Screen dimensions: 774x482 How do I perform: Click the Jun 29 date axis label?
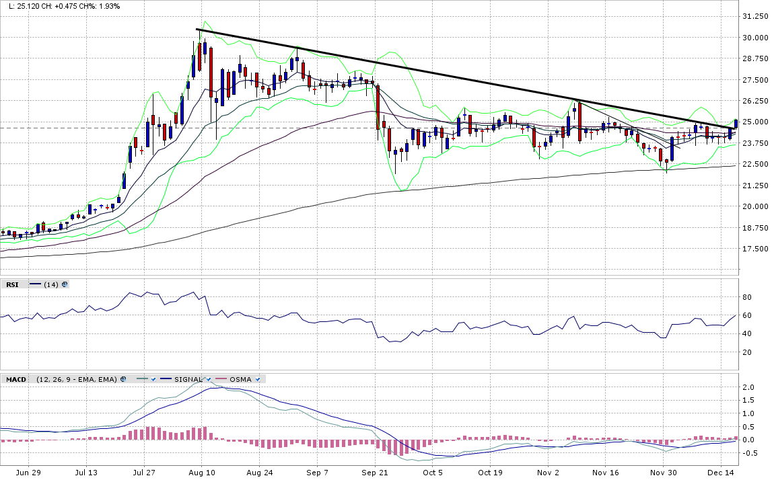click(x=28, y=472)
